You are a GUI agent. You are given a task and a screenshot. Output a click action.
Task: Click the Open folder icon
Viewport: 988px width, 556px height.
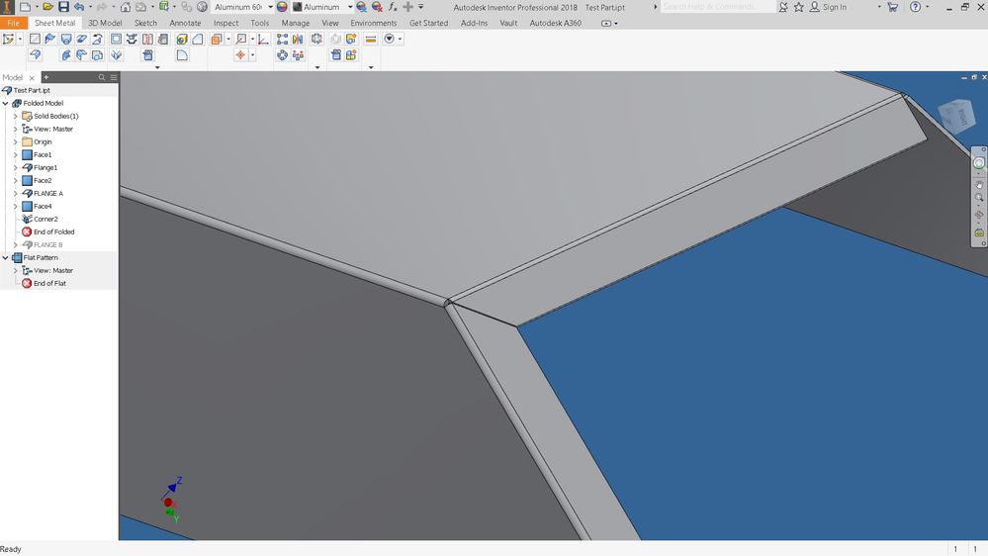pyautogui.click(x=47, y=7)
